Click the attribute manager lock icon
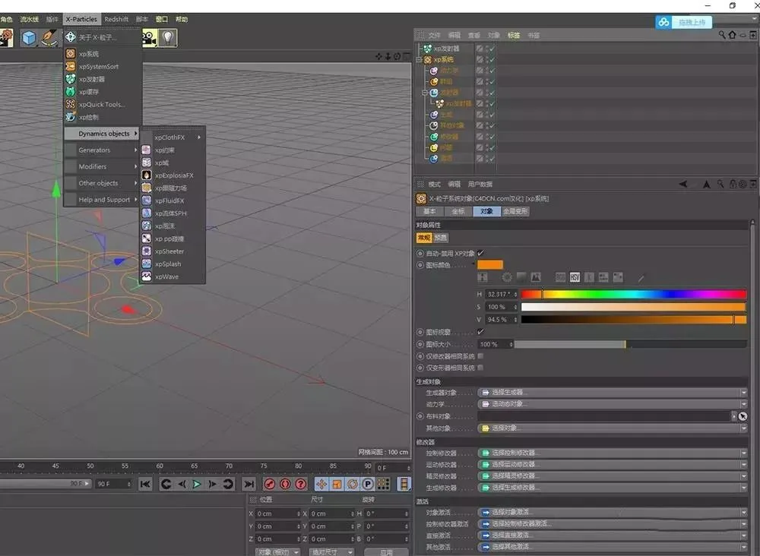The image size is (760, 556). tap(733, 184)
